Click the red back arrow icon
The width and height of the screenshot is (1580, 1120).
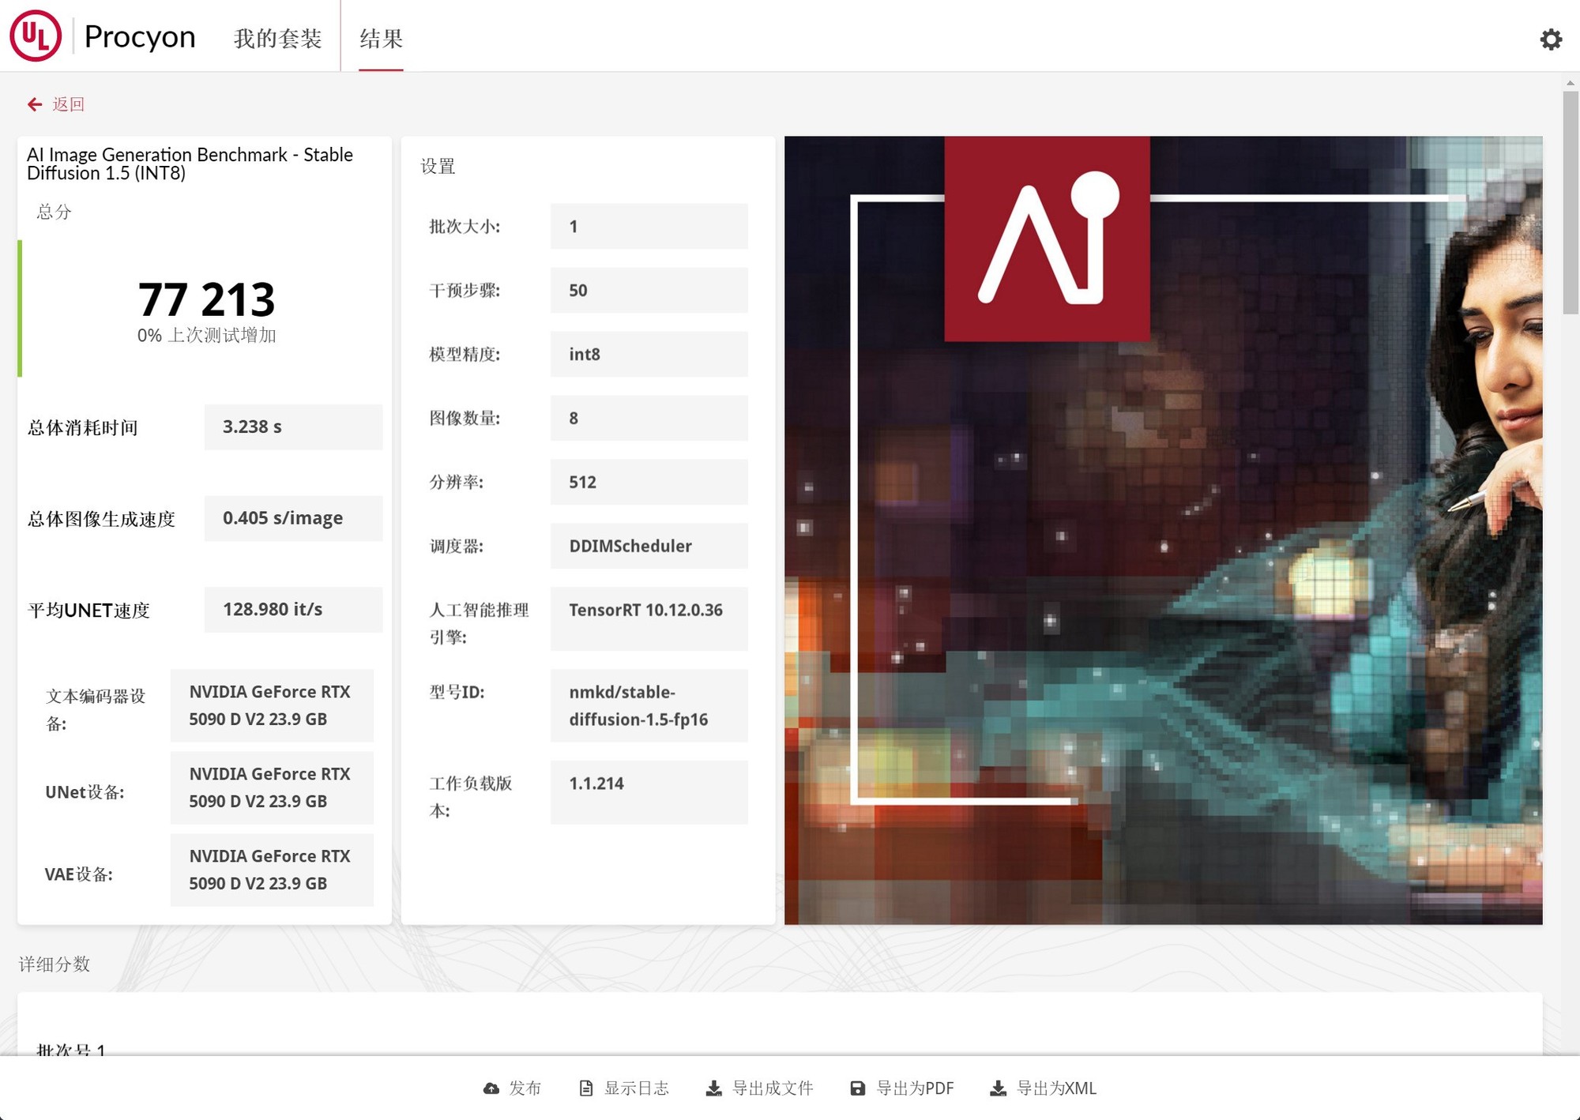(35, 104)
